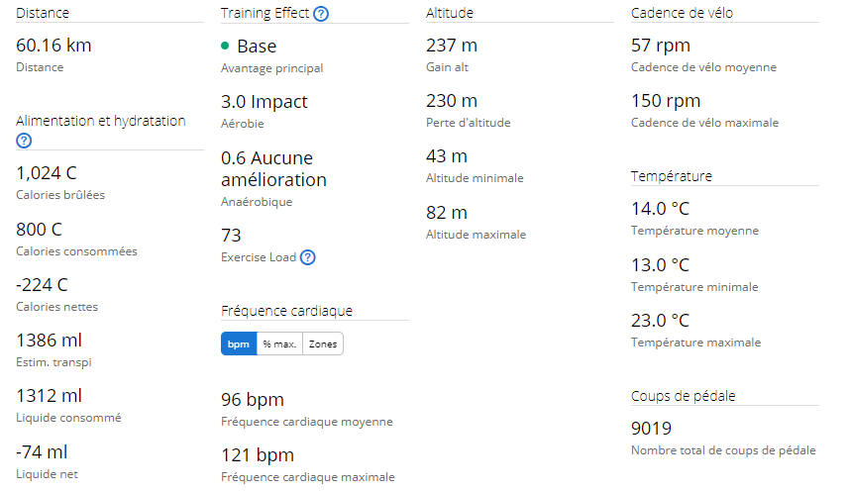Select the bpm heart rate view

(x=239, y=344)
